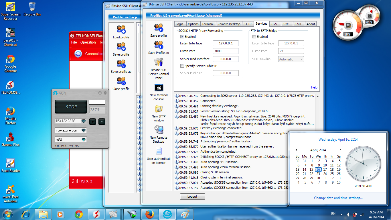Image resolution: width=391 pixels, height=220 pixels.
Task: Toggle SOCKS/HTTP Proxy Enabled checkbox
Action: [x=182, y=37]
